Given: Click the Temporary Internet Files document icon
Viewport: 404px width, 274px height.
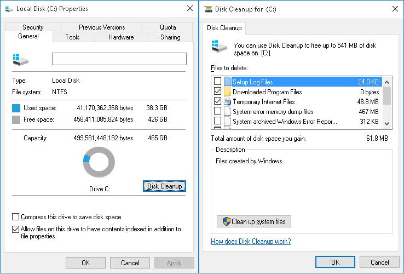Looking at the screenshot, I should (227, 101).
